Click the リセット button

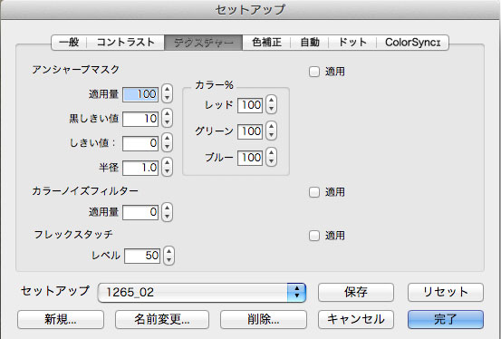point(446,292)
